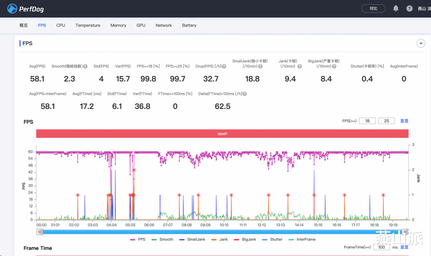Select the red label1 bar
Image resolution: width=431 pixels, height=256 pixels.
click(x=222, y=134)
